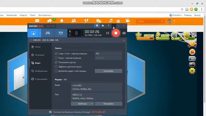
Task: Click Выход logout link
Action: (197, 15)
